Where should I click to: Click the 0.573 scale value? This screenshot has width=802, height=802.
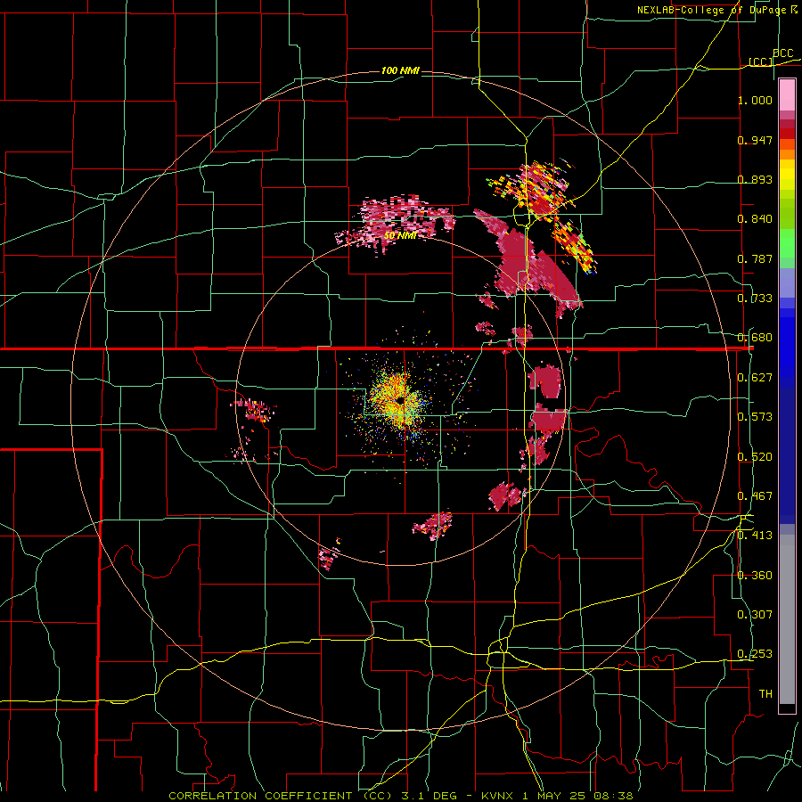coord(755,417)
